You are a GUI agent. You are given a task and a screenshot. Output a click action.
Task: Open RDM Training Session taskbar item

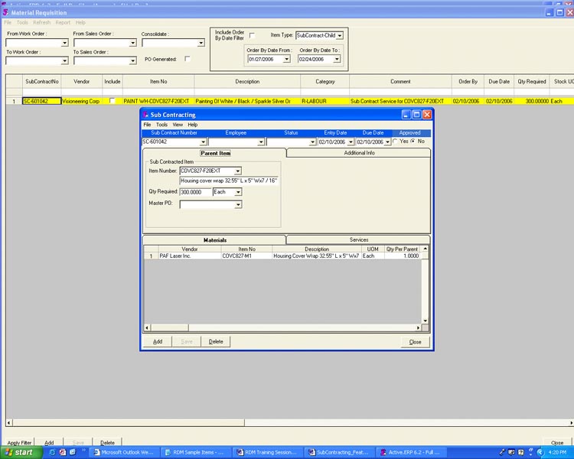[x=266, y=452]
